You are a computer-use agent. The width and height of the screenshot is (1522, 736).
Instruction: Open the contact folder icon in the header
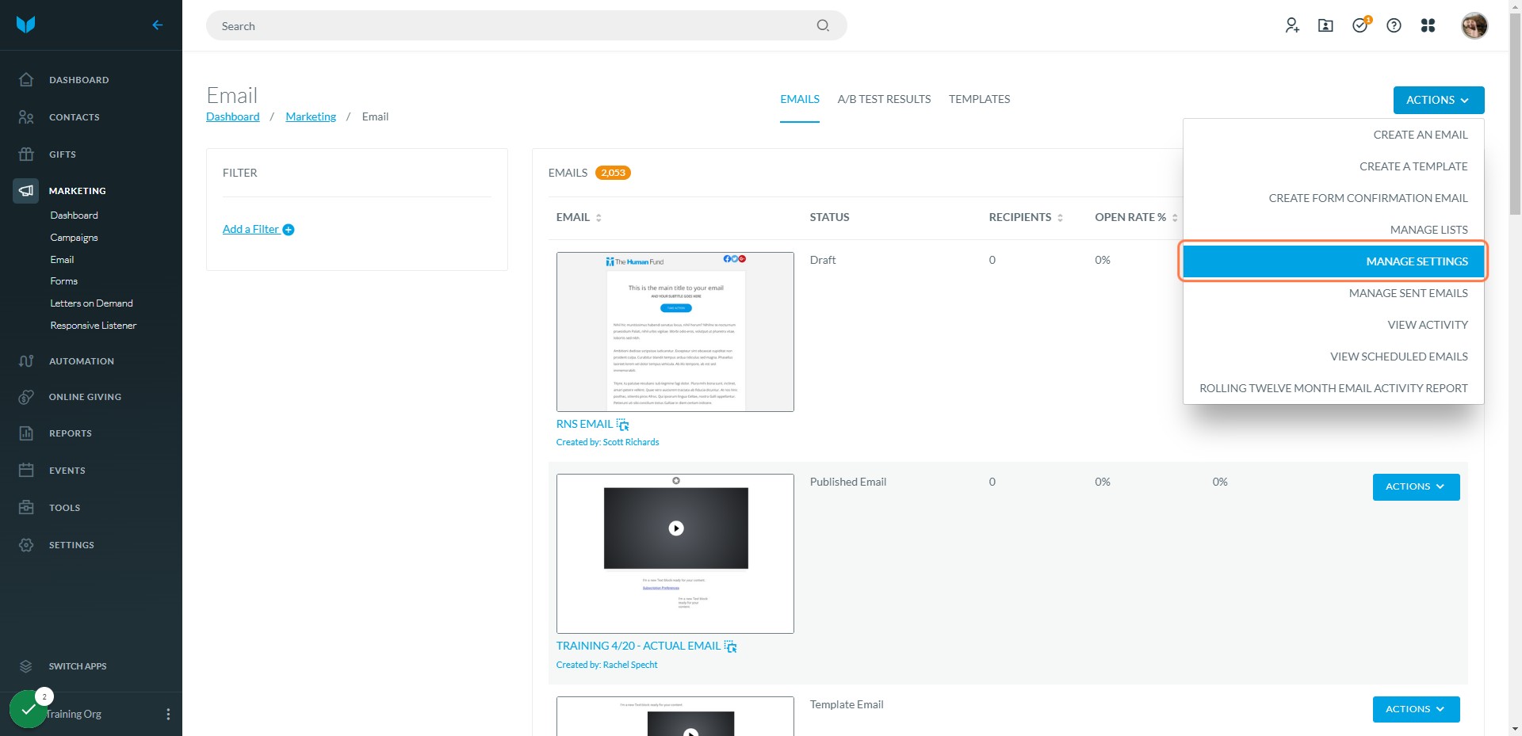tap(1325, 25)
